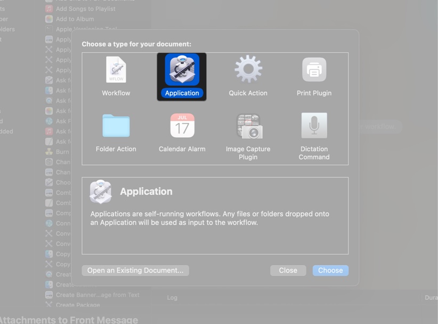Select the Folder Action blue folder icon
Viewport: 438px width, 324px height.
(115, 125)
